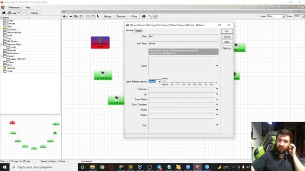305x171 pixels.
Task: Open the Tools dropdown in map toolbar
Action: (x=133, y=16)
